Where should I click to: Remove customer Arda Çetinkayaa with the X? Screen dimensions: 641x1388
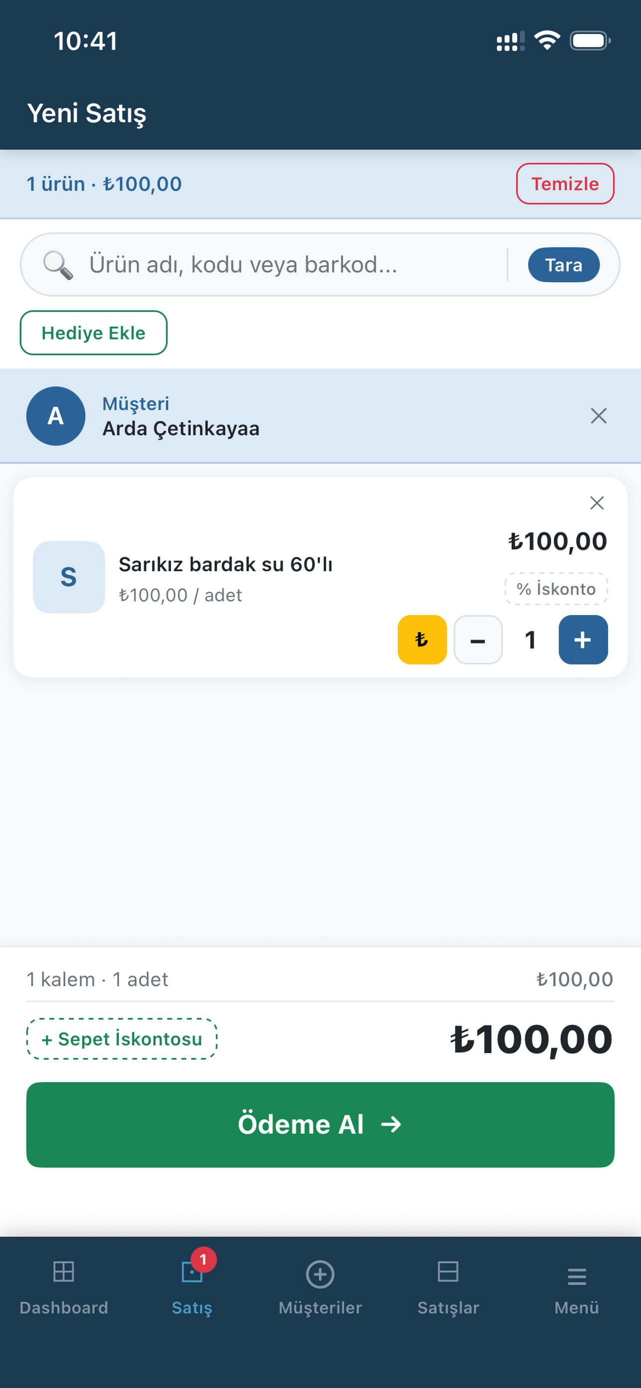[x=599, y=416]
